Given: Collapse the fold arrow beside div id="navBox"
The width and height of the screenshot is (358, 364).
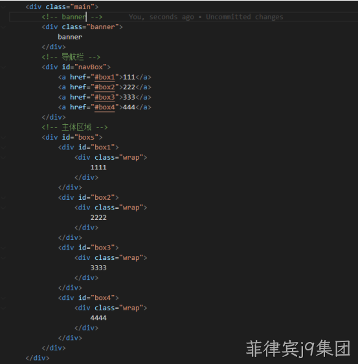Looking at the screenshot, I should [x=3, y=67].
